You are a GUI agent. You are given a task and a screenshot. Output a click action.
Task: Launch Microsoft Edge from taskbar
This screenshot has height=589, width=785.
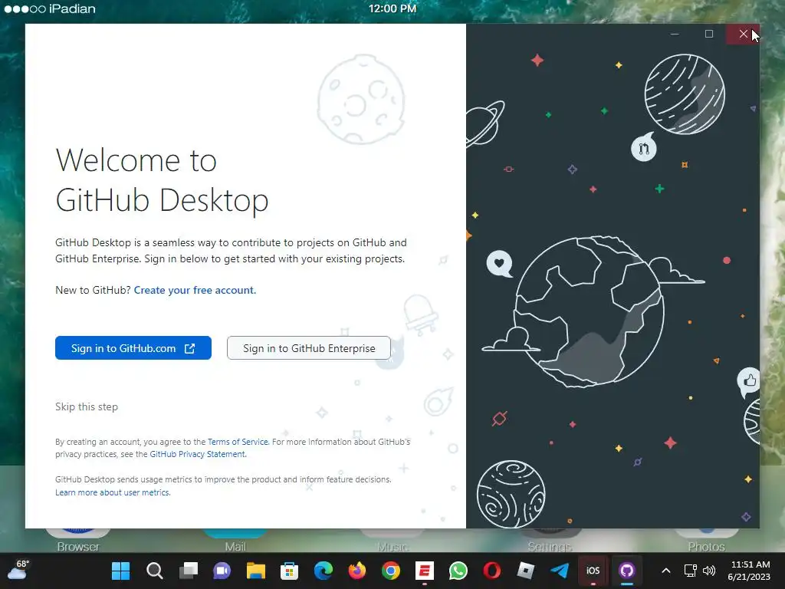tap(324, 571)
